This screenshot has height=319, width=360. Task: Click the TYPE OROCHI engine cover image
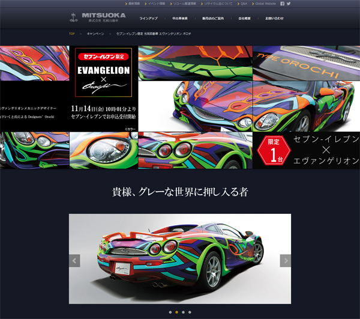[x=306, y=63]
